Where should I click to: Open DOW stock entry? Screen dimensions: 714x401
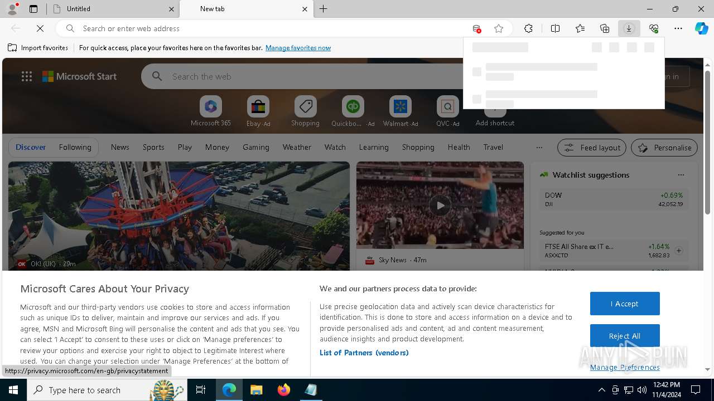pyautogui.click(x=614, y=200)
